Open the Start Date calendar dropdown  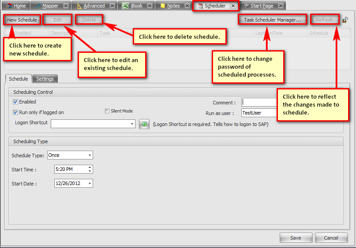point(90,183)
